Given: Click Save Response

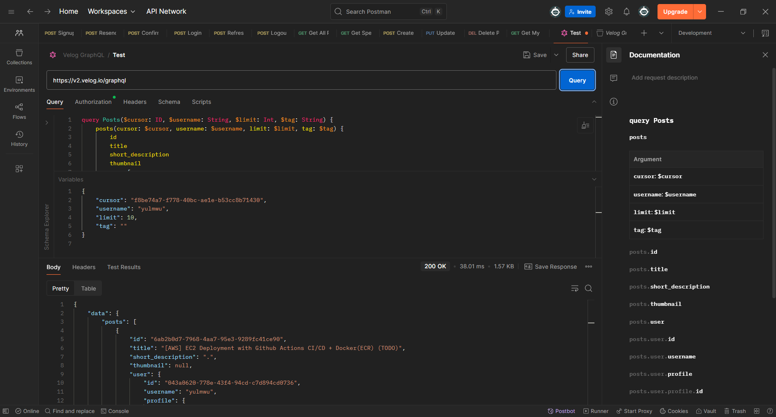Looking at the screenshot, I should click(x=550, y=267).
